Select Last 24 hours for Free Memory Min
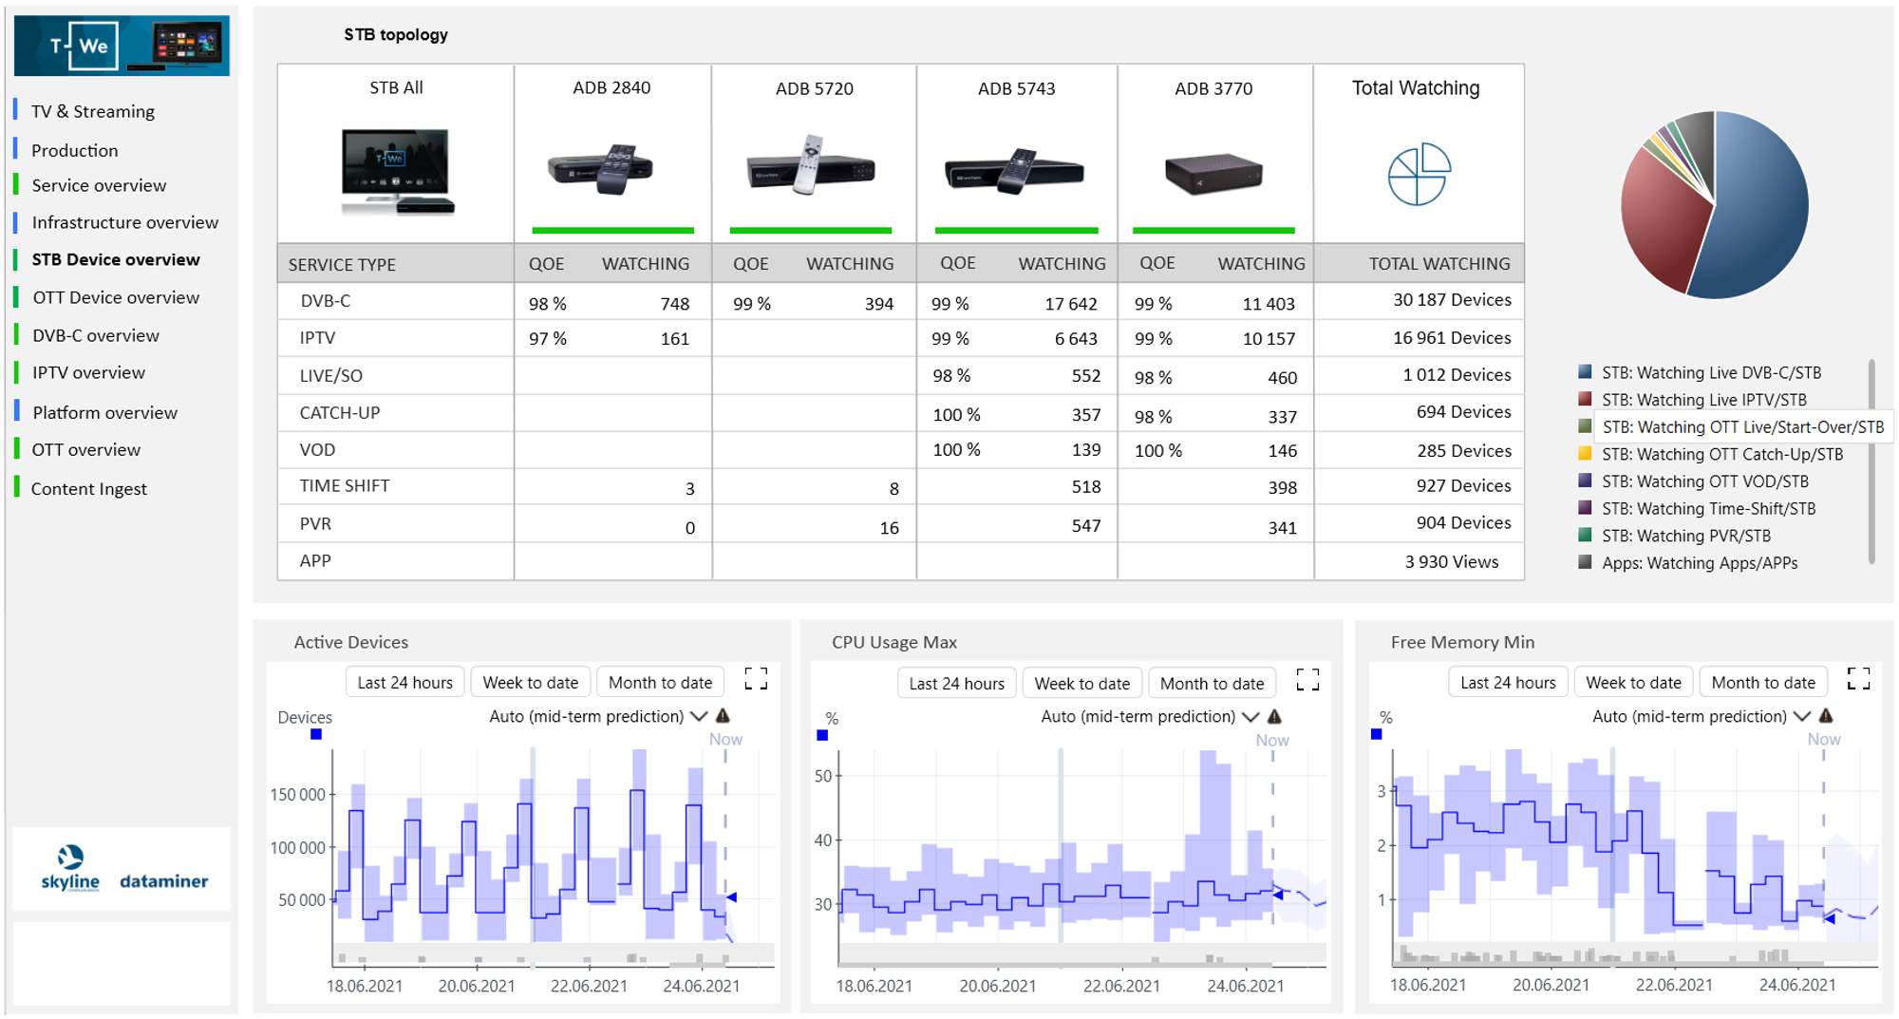This screenshot has width=1899, height=1019. (x=1509, y=682)
